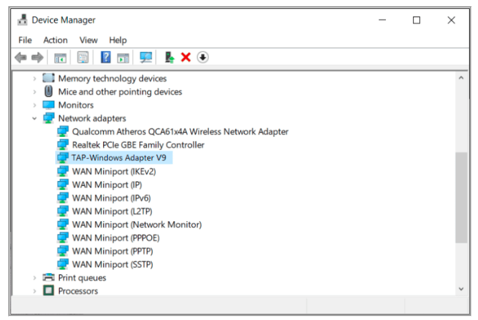Click the Device Manager title bar icon
Image resolution: width=478 pixels, height=320 pixels.
[x=22, y=20]
